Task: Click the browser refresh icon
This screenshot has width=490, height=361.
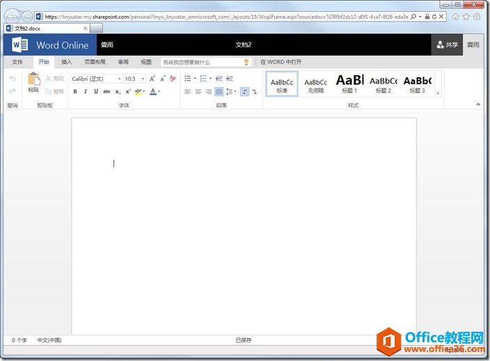Action: point(434,17)
